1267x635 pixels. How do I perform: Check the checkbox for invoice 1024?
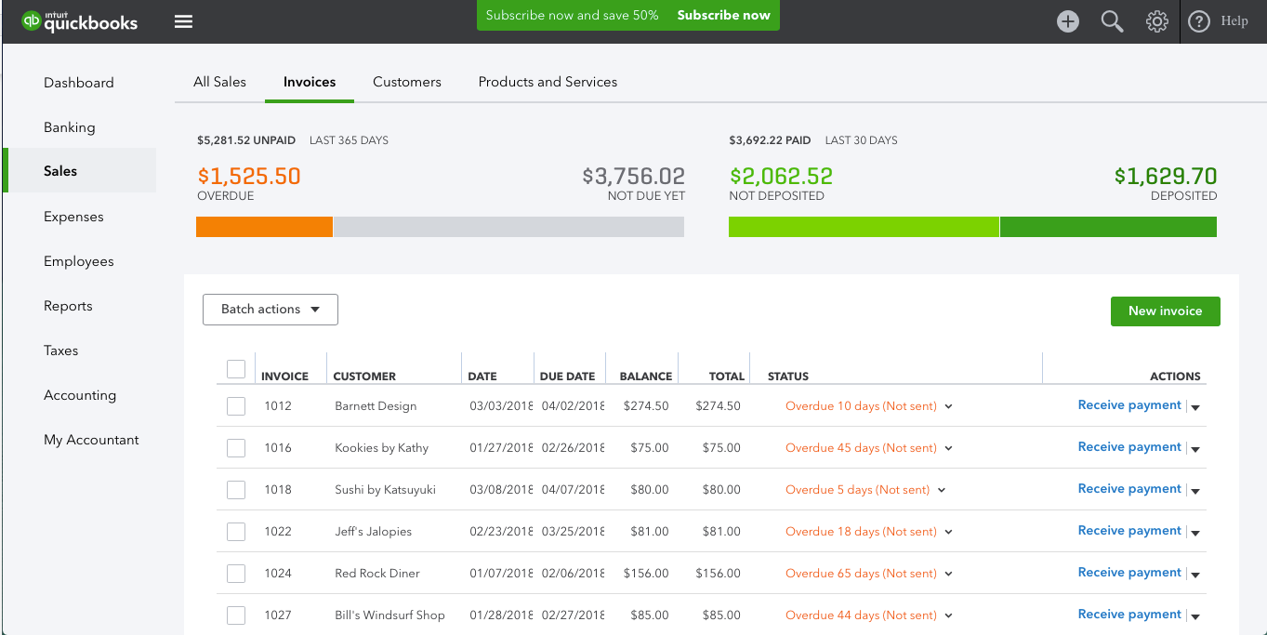(x=235, y=573)
